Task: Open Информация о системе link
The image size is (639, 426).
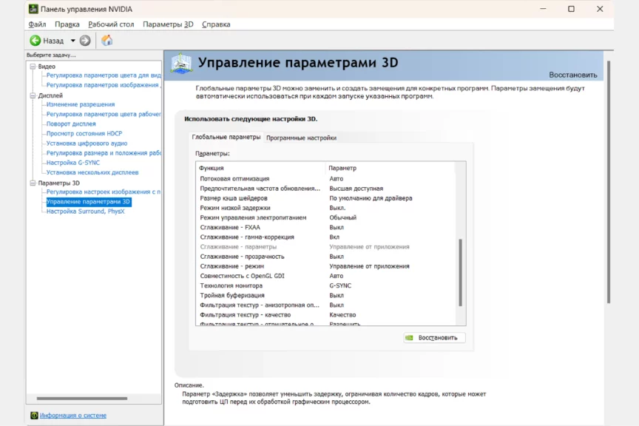Action: [72, 416]
